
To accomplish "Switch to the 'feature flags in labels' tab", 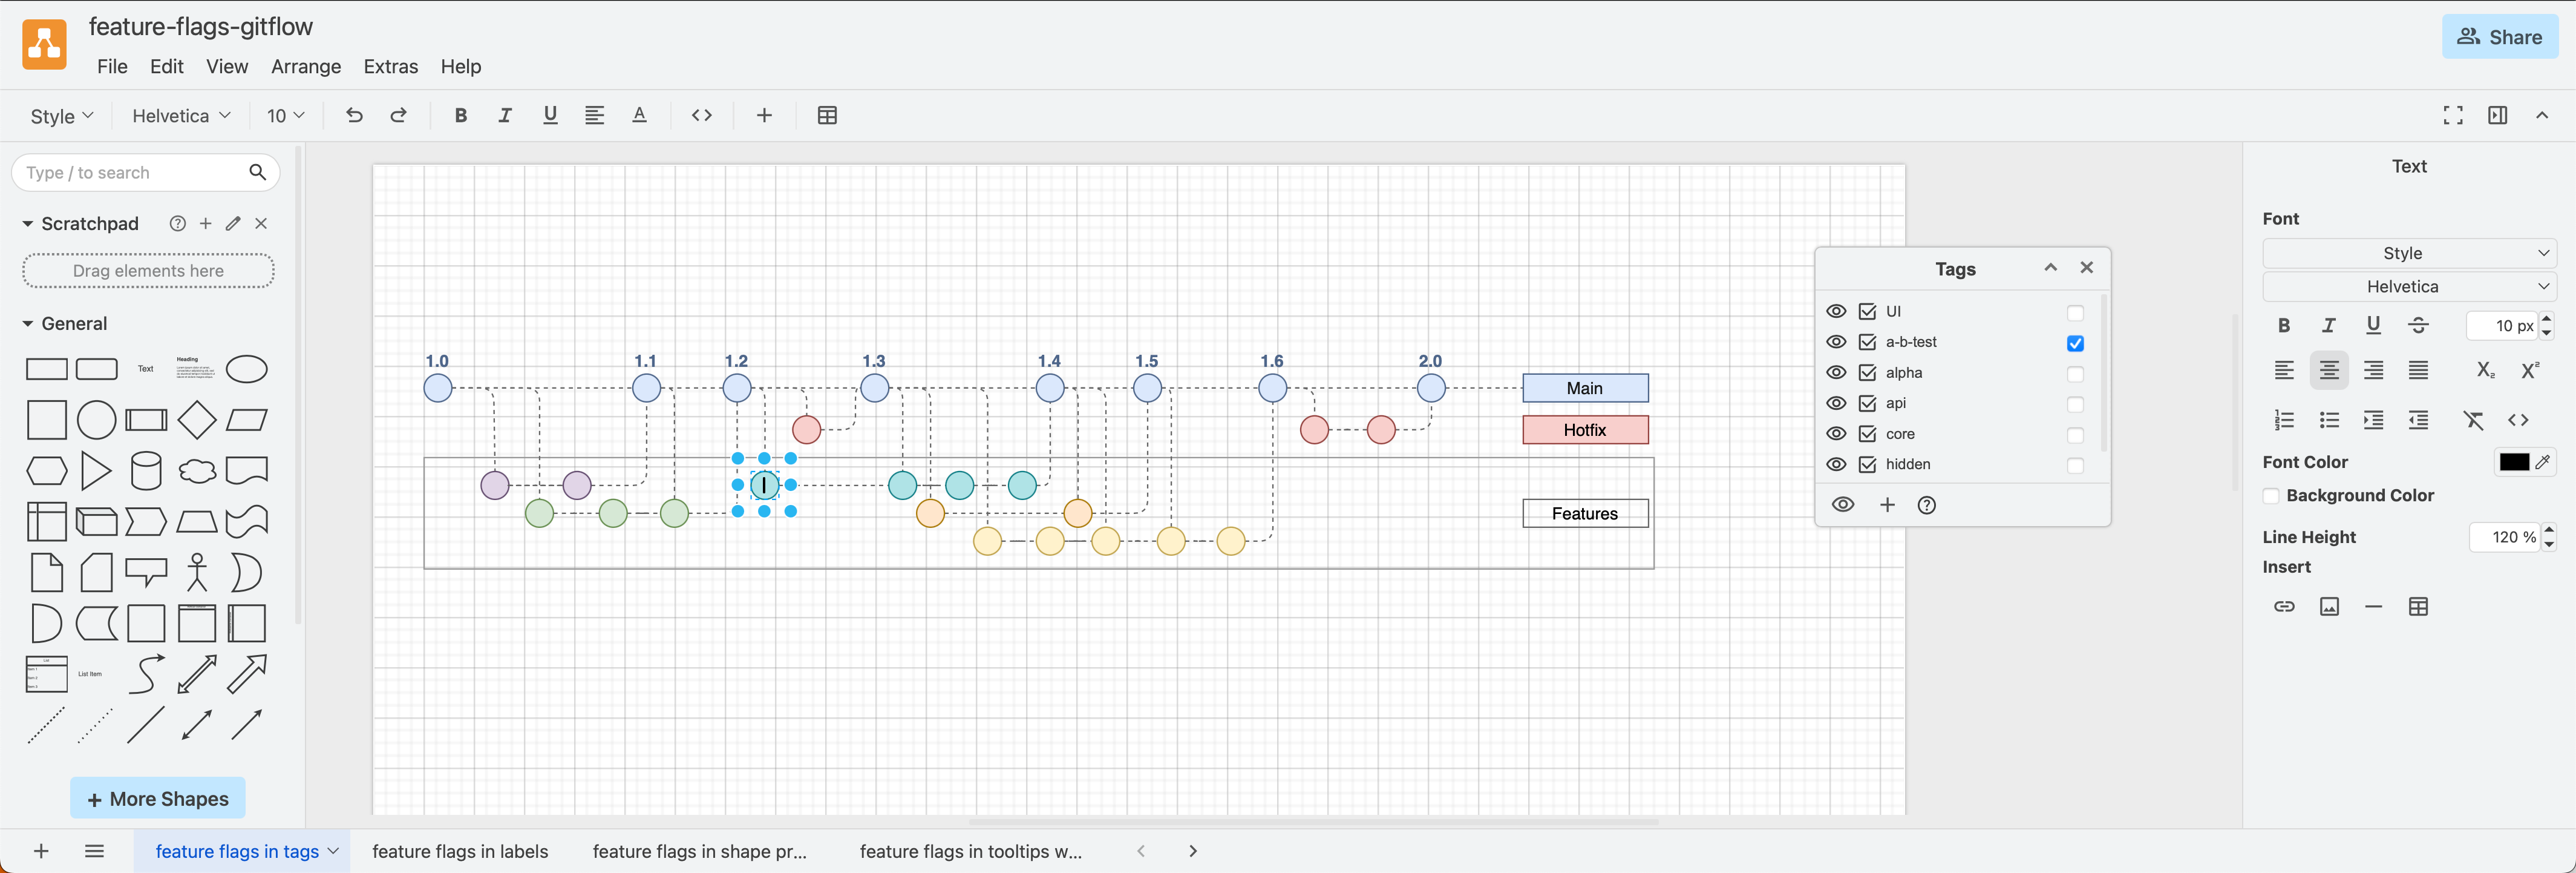I will [x=460, y=851].
